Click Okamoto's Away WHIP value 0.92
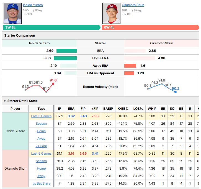The image size is (201, 189). coord(152,176)
